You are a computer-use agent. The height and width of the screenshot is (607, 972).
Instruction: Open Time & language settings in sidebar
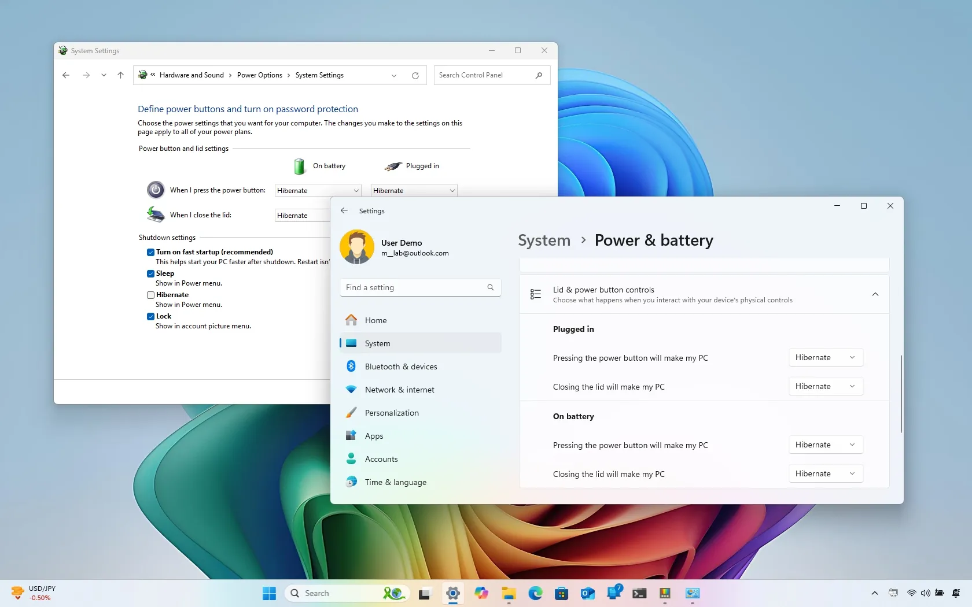point(395,482)
